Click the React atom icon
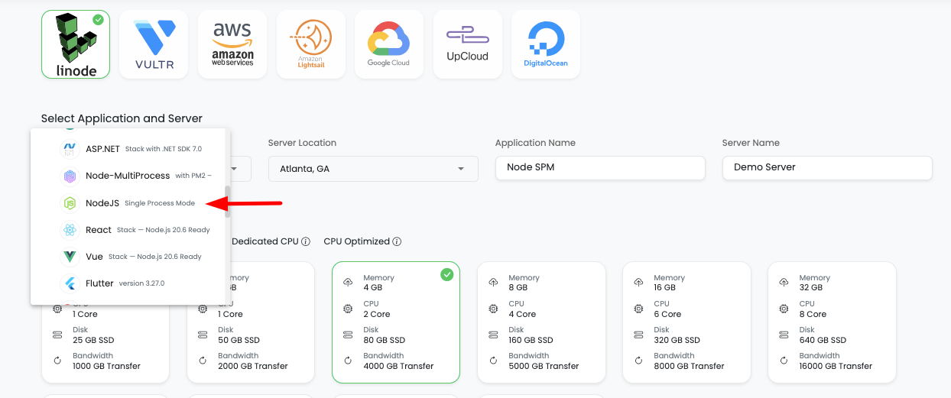 [x=70, y=230]
